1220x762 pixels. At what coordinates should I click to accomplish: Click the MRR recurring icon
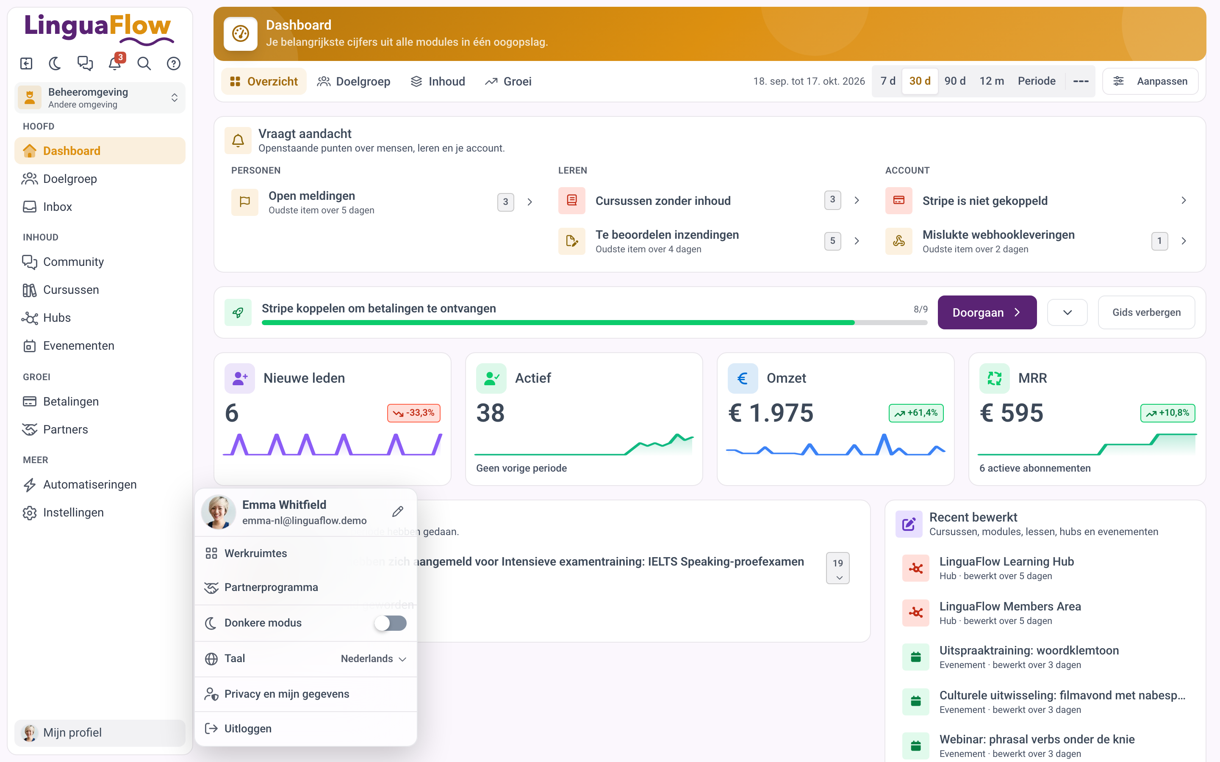click(994, 378)
